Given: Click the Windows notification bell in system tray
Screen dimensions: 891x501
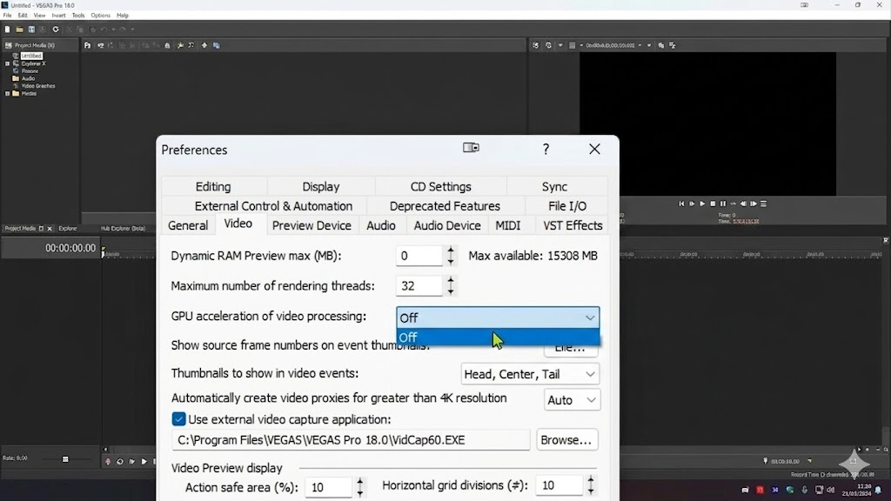Looking at the screenshot, I should (x=879, y=490).
